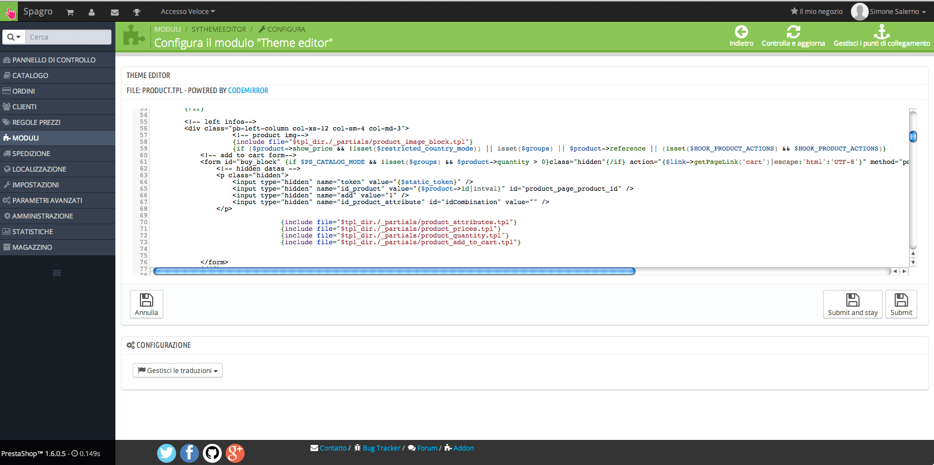Viewport: 934px width, 465px height.
Task: Click the editor scroll down arrow
Action: click(x=913, y=262)
